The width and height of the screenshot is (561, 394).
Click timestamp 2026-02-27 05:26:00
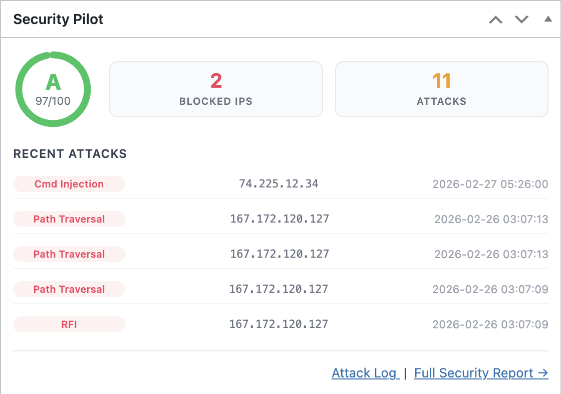pos(490,184)
